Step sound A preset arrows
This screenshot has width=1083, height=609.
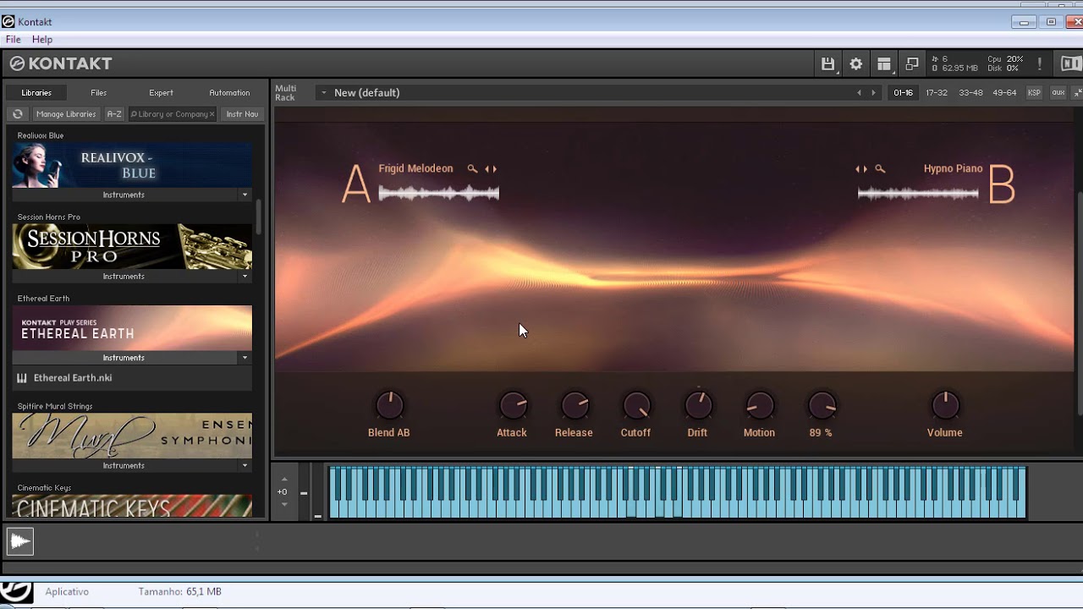pyautogui.click(x=491, y=169)
